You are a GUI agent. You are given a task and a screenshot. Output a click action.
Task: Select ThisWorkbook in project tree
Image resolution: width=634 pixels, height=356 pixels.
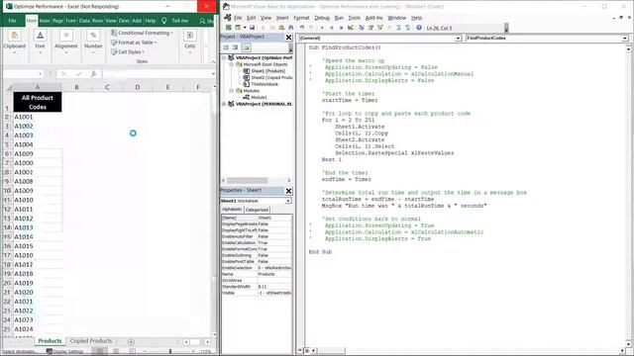coord(264,84)
